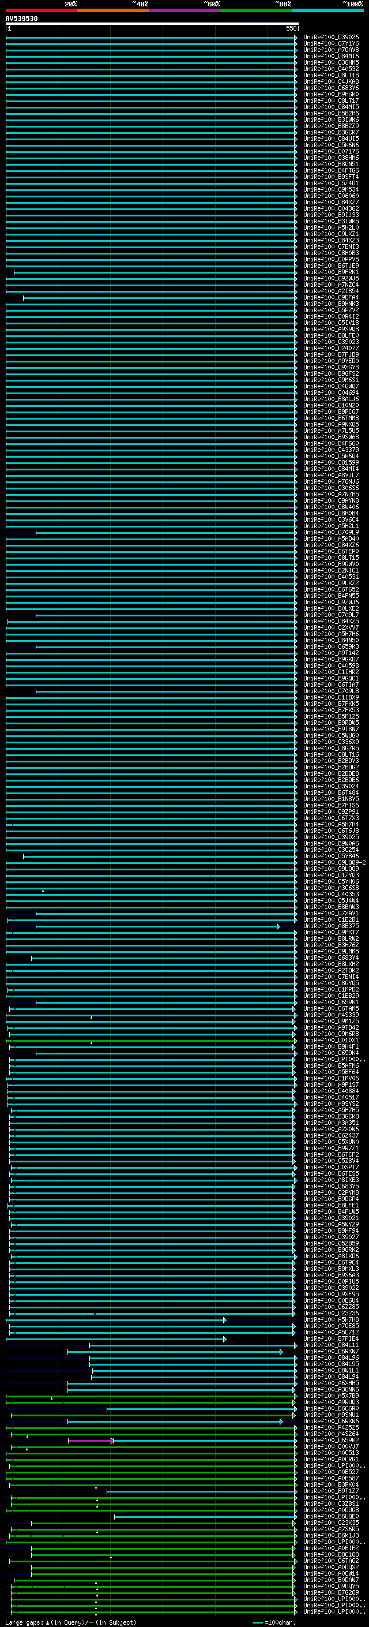Select label UniRef100_Q07176

click(331, 152)
